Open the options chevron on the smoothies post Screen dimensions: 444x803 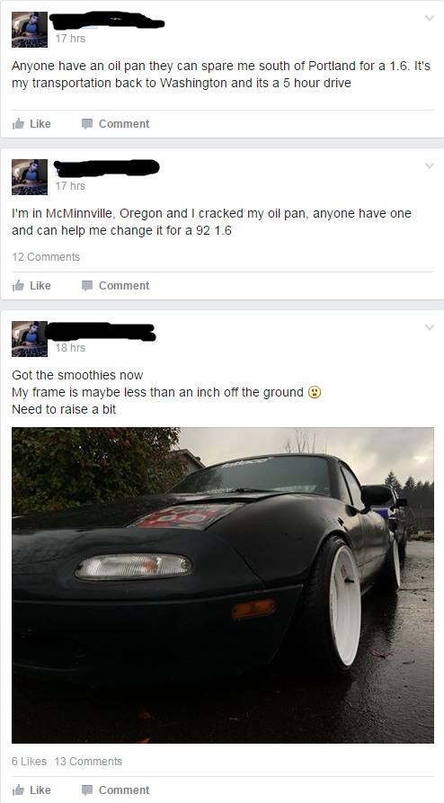429,327
